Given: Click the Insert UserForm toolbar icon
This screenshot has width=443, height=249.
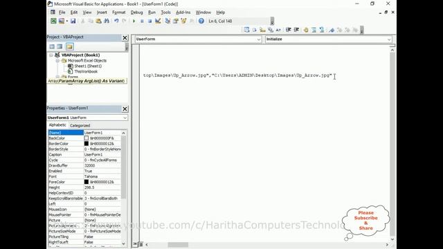Looking at the screenshot, I should tap(61, 21).
